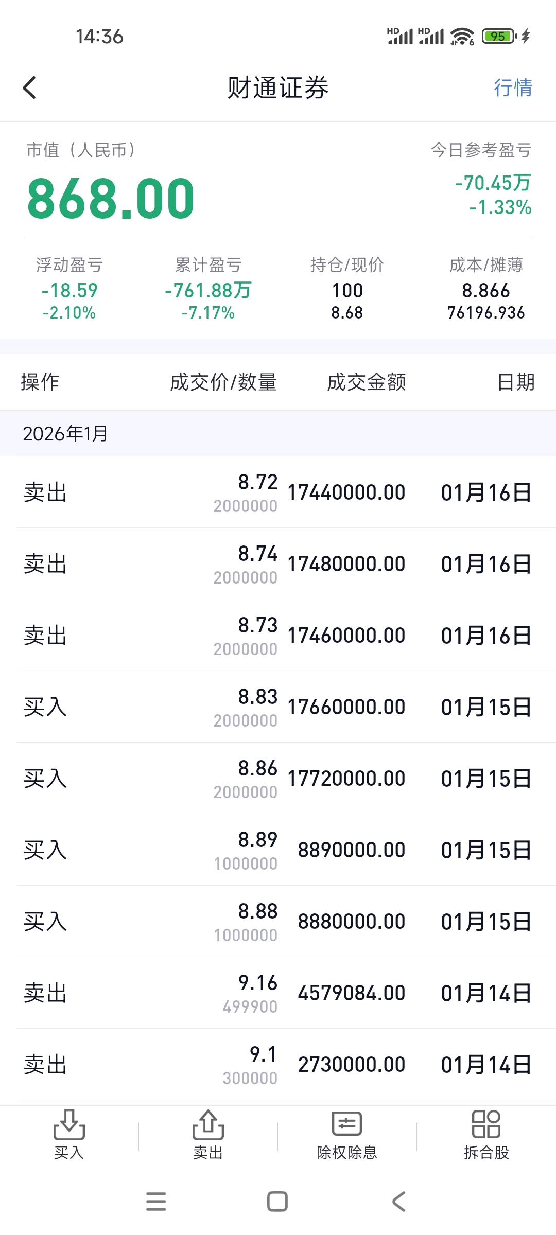Tap the back arrow in the header
The width and height of the screenshot is (556, 1235).
(x=30, y=87)
